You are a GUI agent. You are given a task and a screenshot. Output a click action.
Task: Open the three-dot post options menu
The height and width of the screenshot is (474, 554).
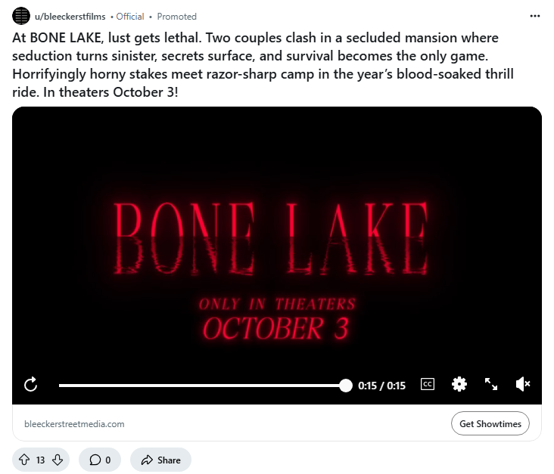point(535,16)
